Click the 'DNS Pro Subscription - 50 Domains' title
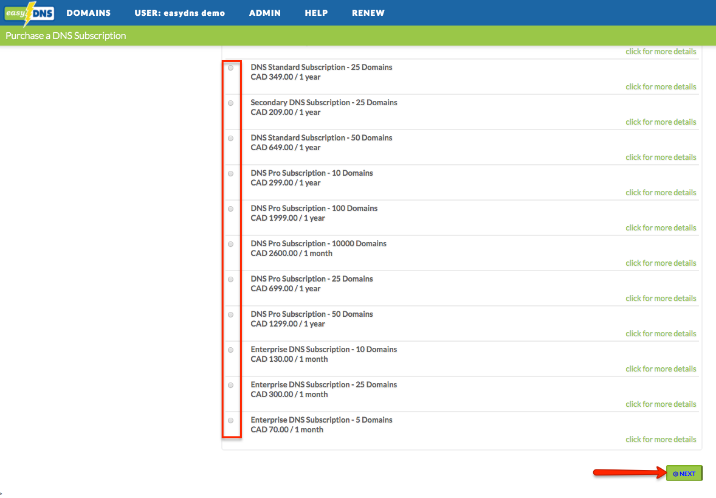Screen dimensions: 716x498 pyautogui.click(x=312, y=314)
